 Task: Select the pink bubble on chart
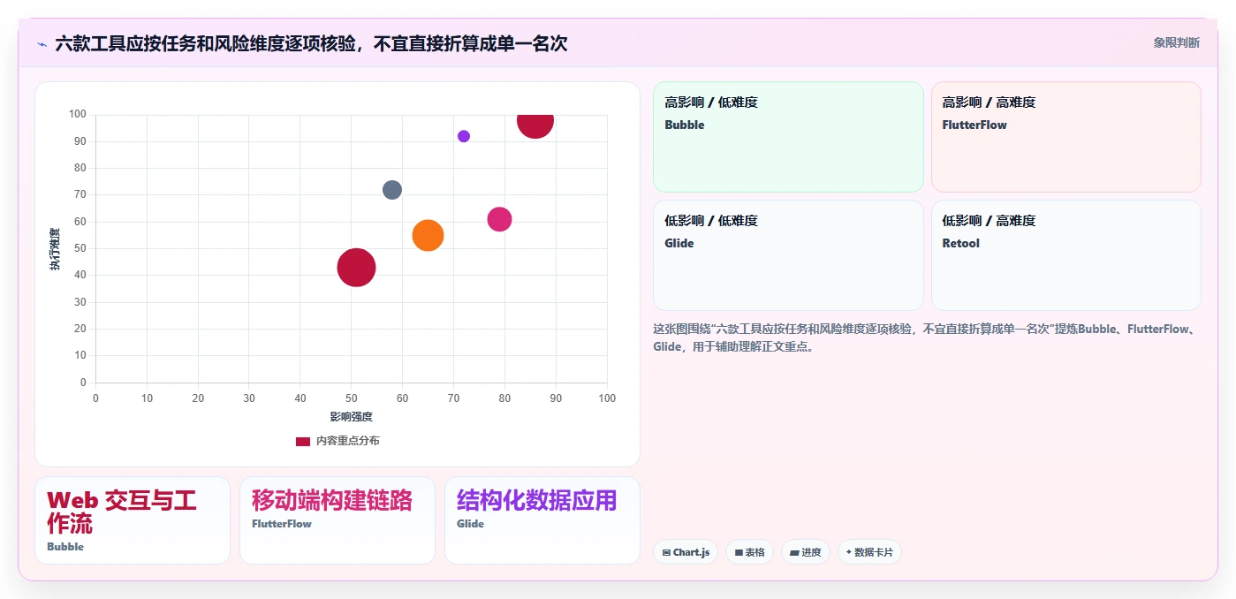[x=500, y=219]
